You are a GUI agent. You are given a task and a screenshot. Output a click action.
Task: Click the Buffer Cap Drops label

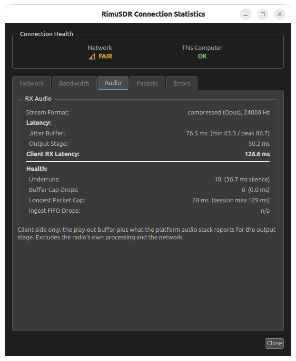click(x=53, y=190)
